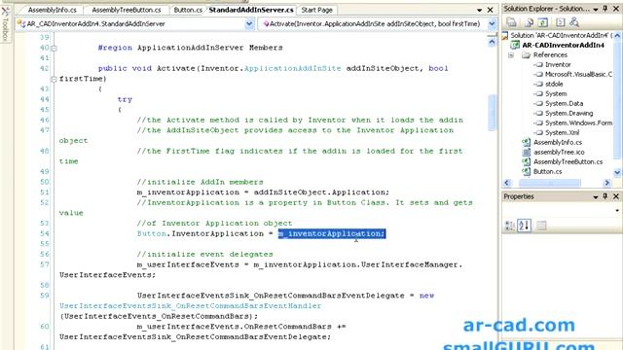Click Solution Explorer scroll up arrow
Image resolution: width=623 pixels, height=350 pixels.
point(617,36)
